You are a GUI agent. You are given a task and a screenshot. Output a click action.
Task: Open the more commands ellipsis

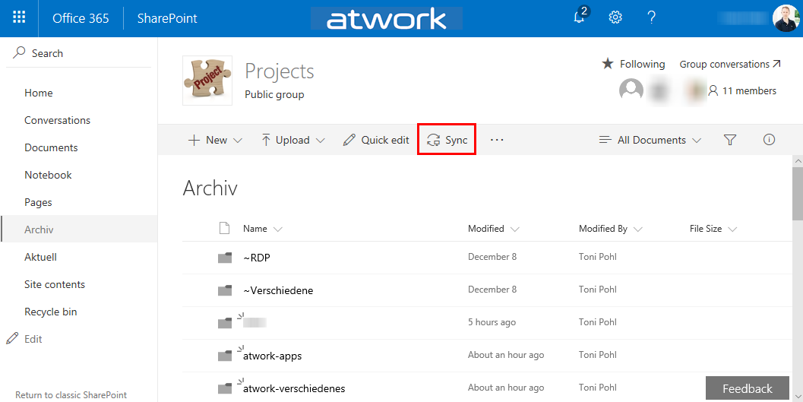(x=497, y=139)
